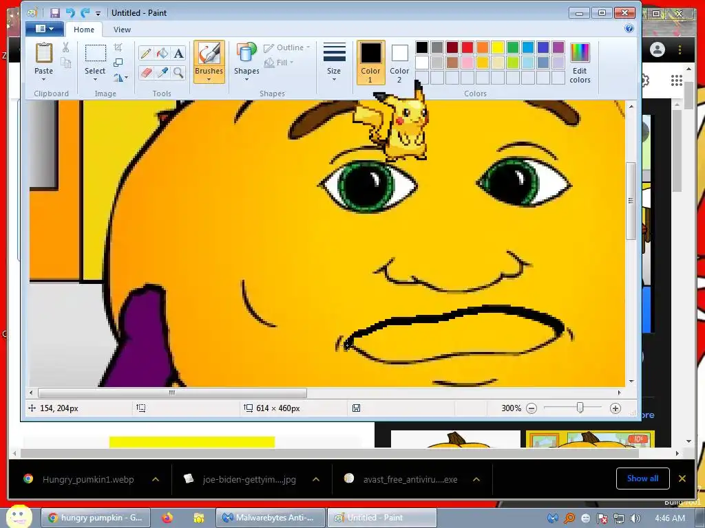Select the Color picker eyedropper tool
Screen dimensions: 705x528
point(162,72)
